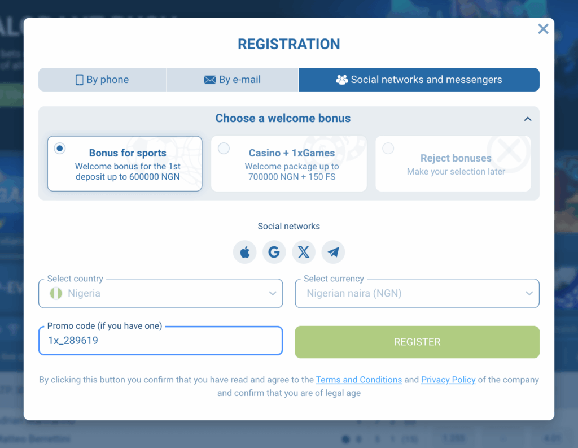Sign up with Apple icon

pos(245,252)
